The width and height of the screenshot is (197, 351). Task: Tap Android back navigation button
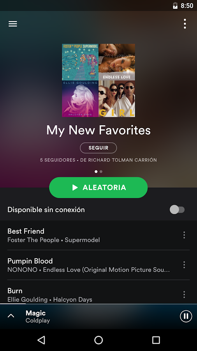(41, 340)
